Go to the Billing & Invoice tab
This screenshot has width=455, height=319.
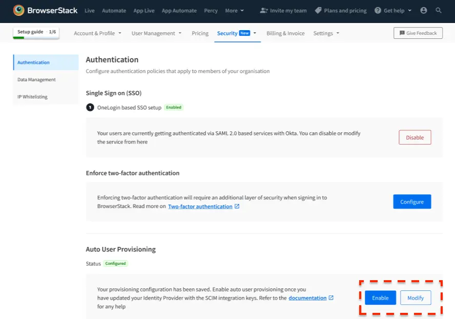click(x=285, y=33)
